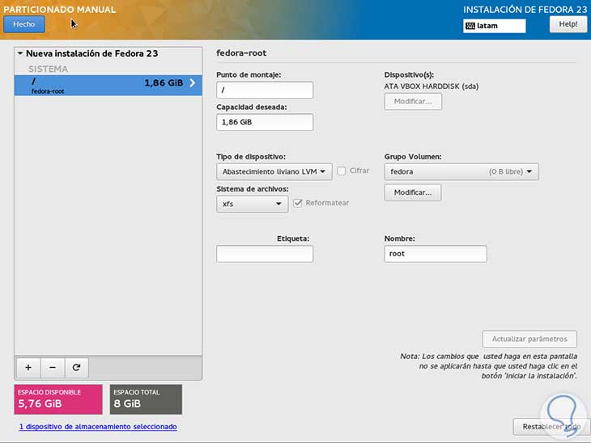Open 1 dispositivo de almacenamiento seleccionado link

click(98, 427)
